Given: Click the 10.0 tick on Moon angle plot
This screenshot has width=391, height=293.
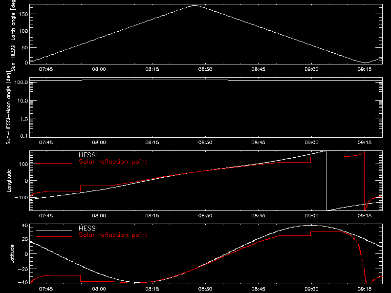Looking at the screenshot, I should 22,101.
